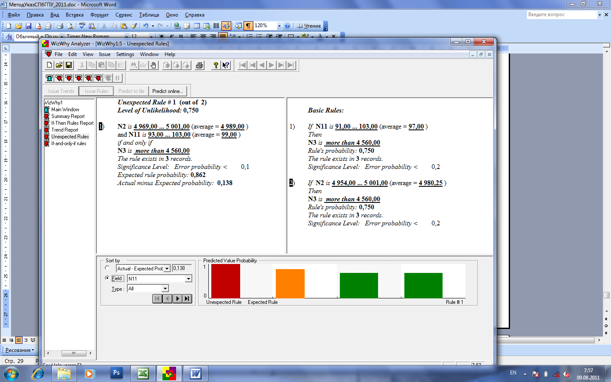Open help via yellow question mark icon
This screenshot has height=382, width=611.
(x=216, y=65)
